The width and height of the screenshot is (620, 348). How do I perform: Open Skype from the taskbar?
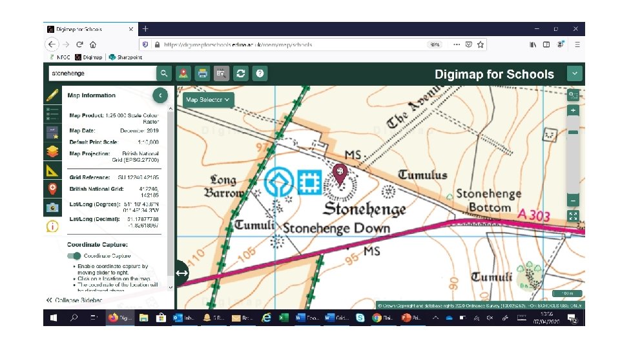click(x=360, y=318)
